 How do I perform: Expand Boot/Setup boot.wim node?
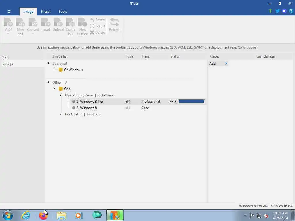pos(61,114)
